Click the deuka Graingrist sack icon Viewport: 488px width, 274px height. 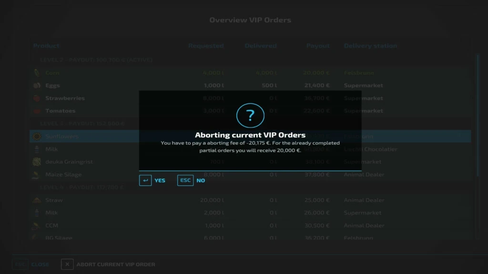(38, 162)
